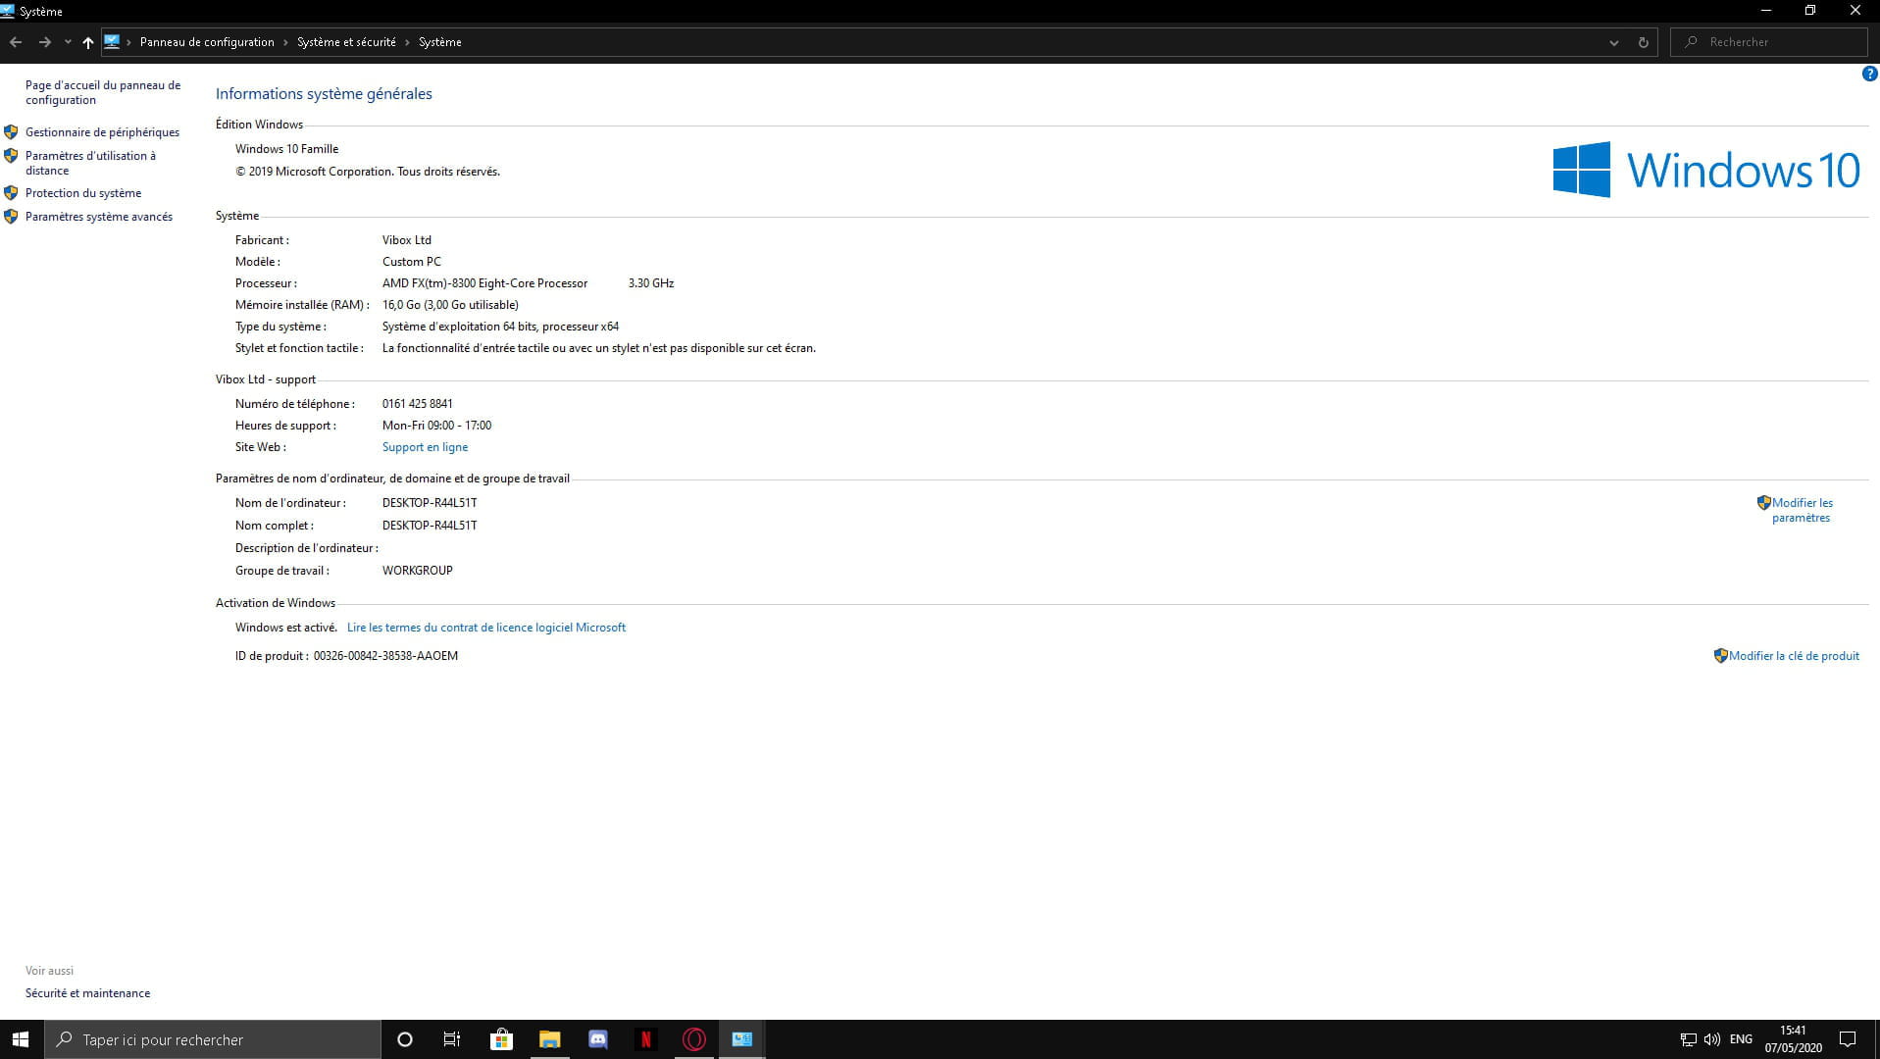Click shield icon next to Paramètres système avancés
Viewport: 1880px width, 1059px height.
pos(11,216)
